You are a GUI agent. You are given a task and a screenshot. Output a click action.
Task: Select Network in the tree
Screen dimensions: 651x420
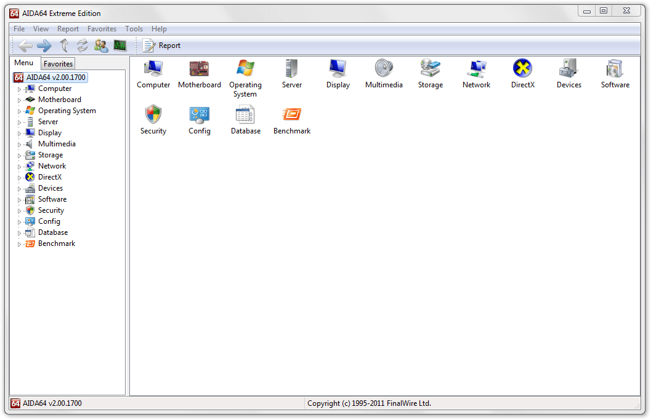(52, 166)
